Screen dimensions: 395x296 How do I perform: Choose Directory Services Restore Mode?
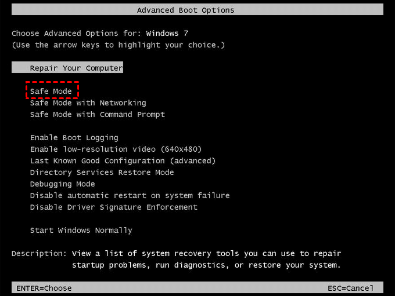click(x=102, y=173)
